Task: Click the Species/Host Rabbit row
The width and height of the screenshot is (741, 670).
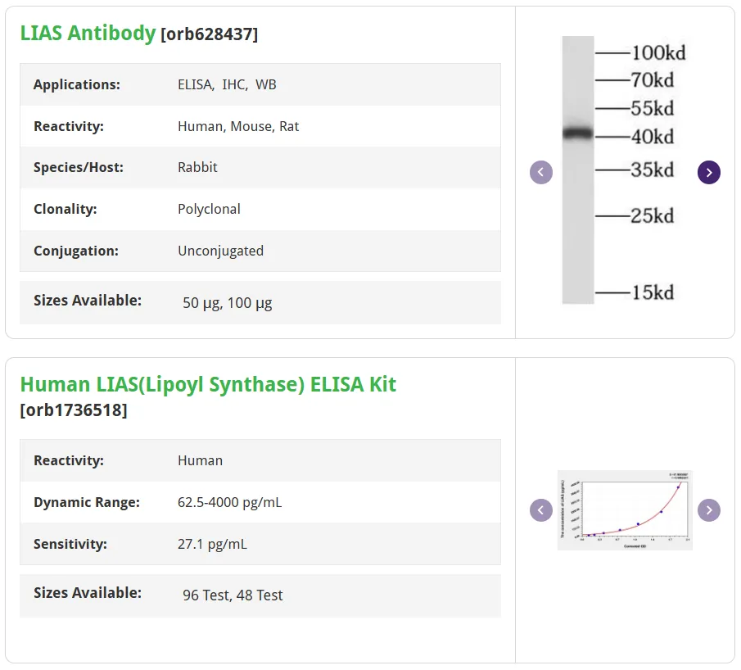Action: tap(260, 167)
